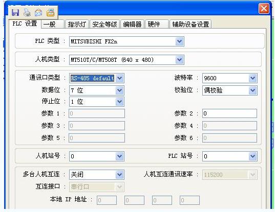Switch to the 一般 tab
The width and height of the screenshot is (275, 212).
tap(53, 24)
